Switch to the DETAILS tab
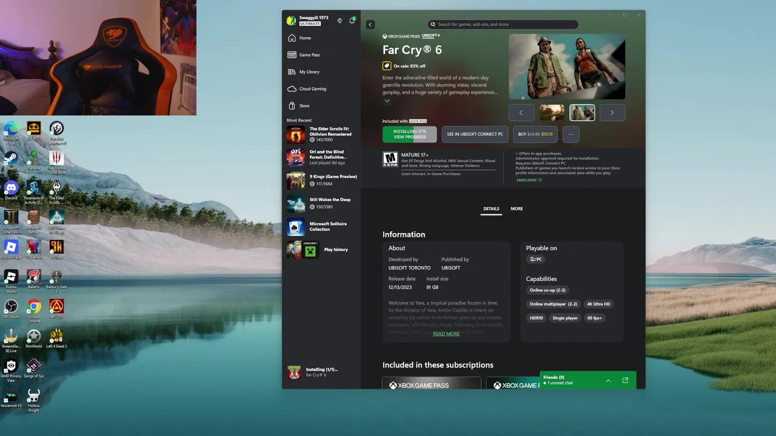Image resolution: width=776 pixels, height=436 pixels. [x=491, y=209]
